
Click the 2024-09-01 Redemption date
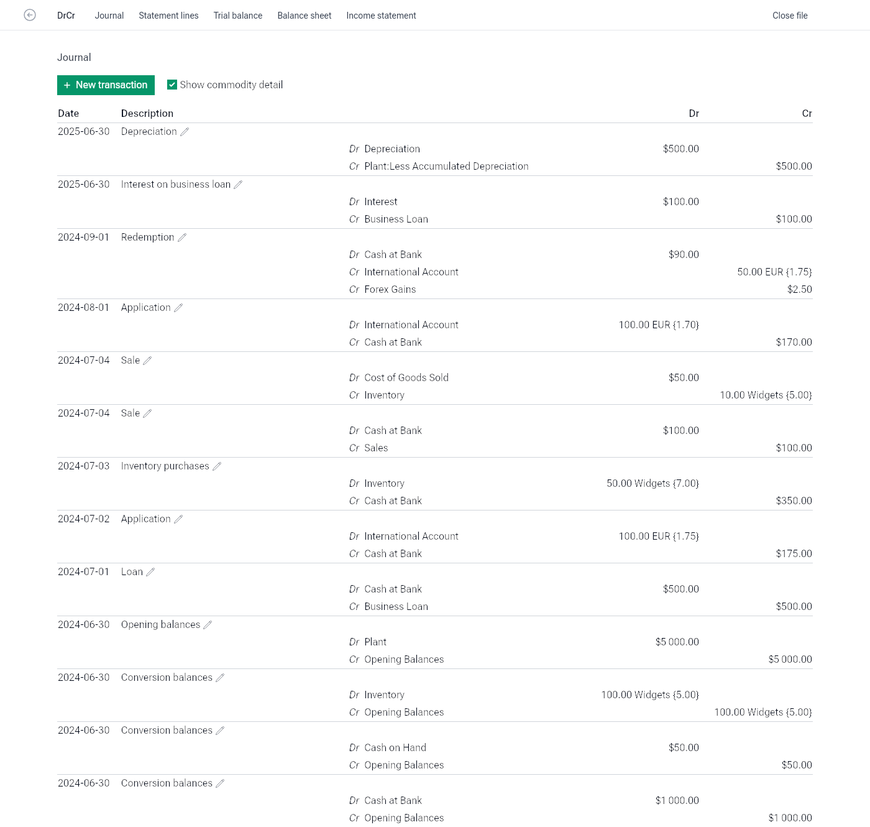point(83,238)
